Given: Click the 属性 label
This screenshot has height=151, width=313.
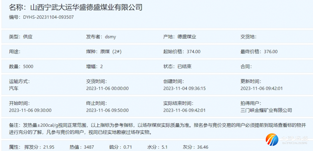Looking at the screenshot, I should click(15, 147).
